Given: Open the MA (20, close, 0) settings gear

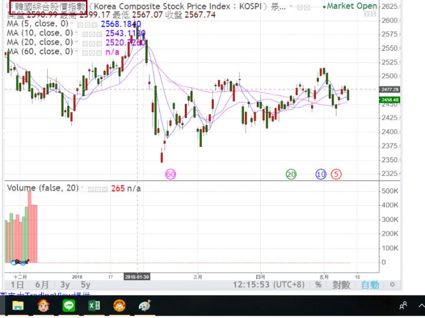Looking at the screenshot, I should (x=92, y=44).
